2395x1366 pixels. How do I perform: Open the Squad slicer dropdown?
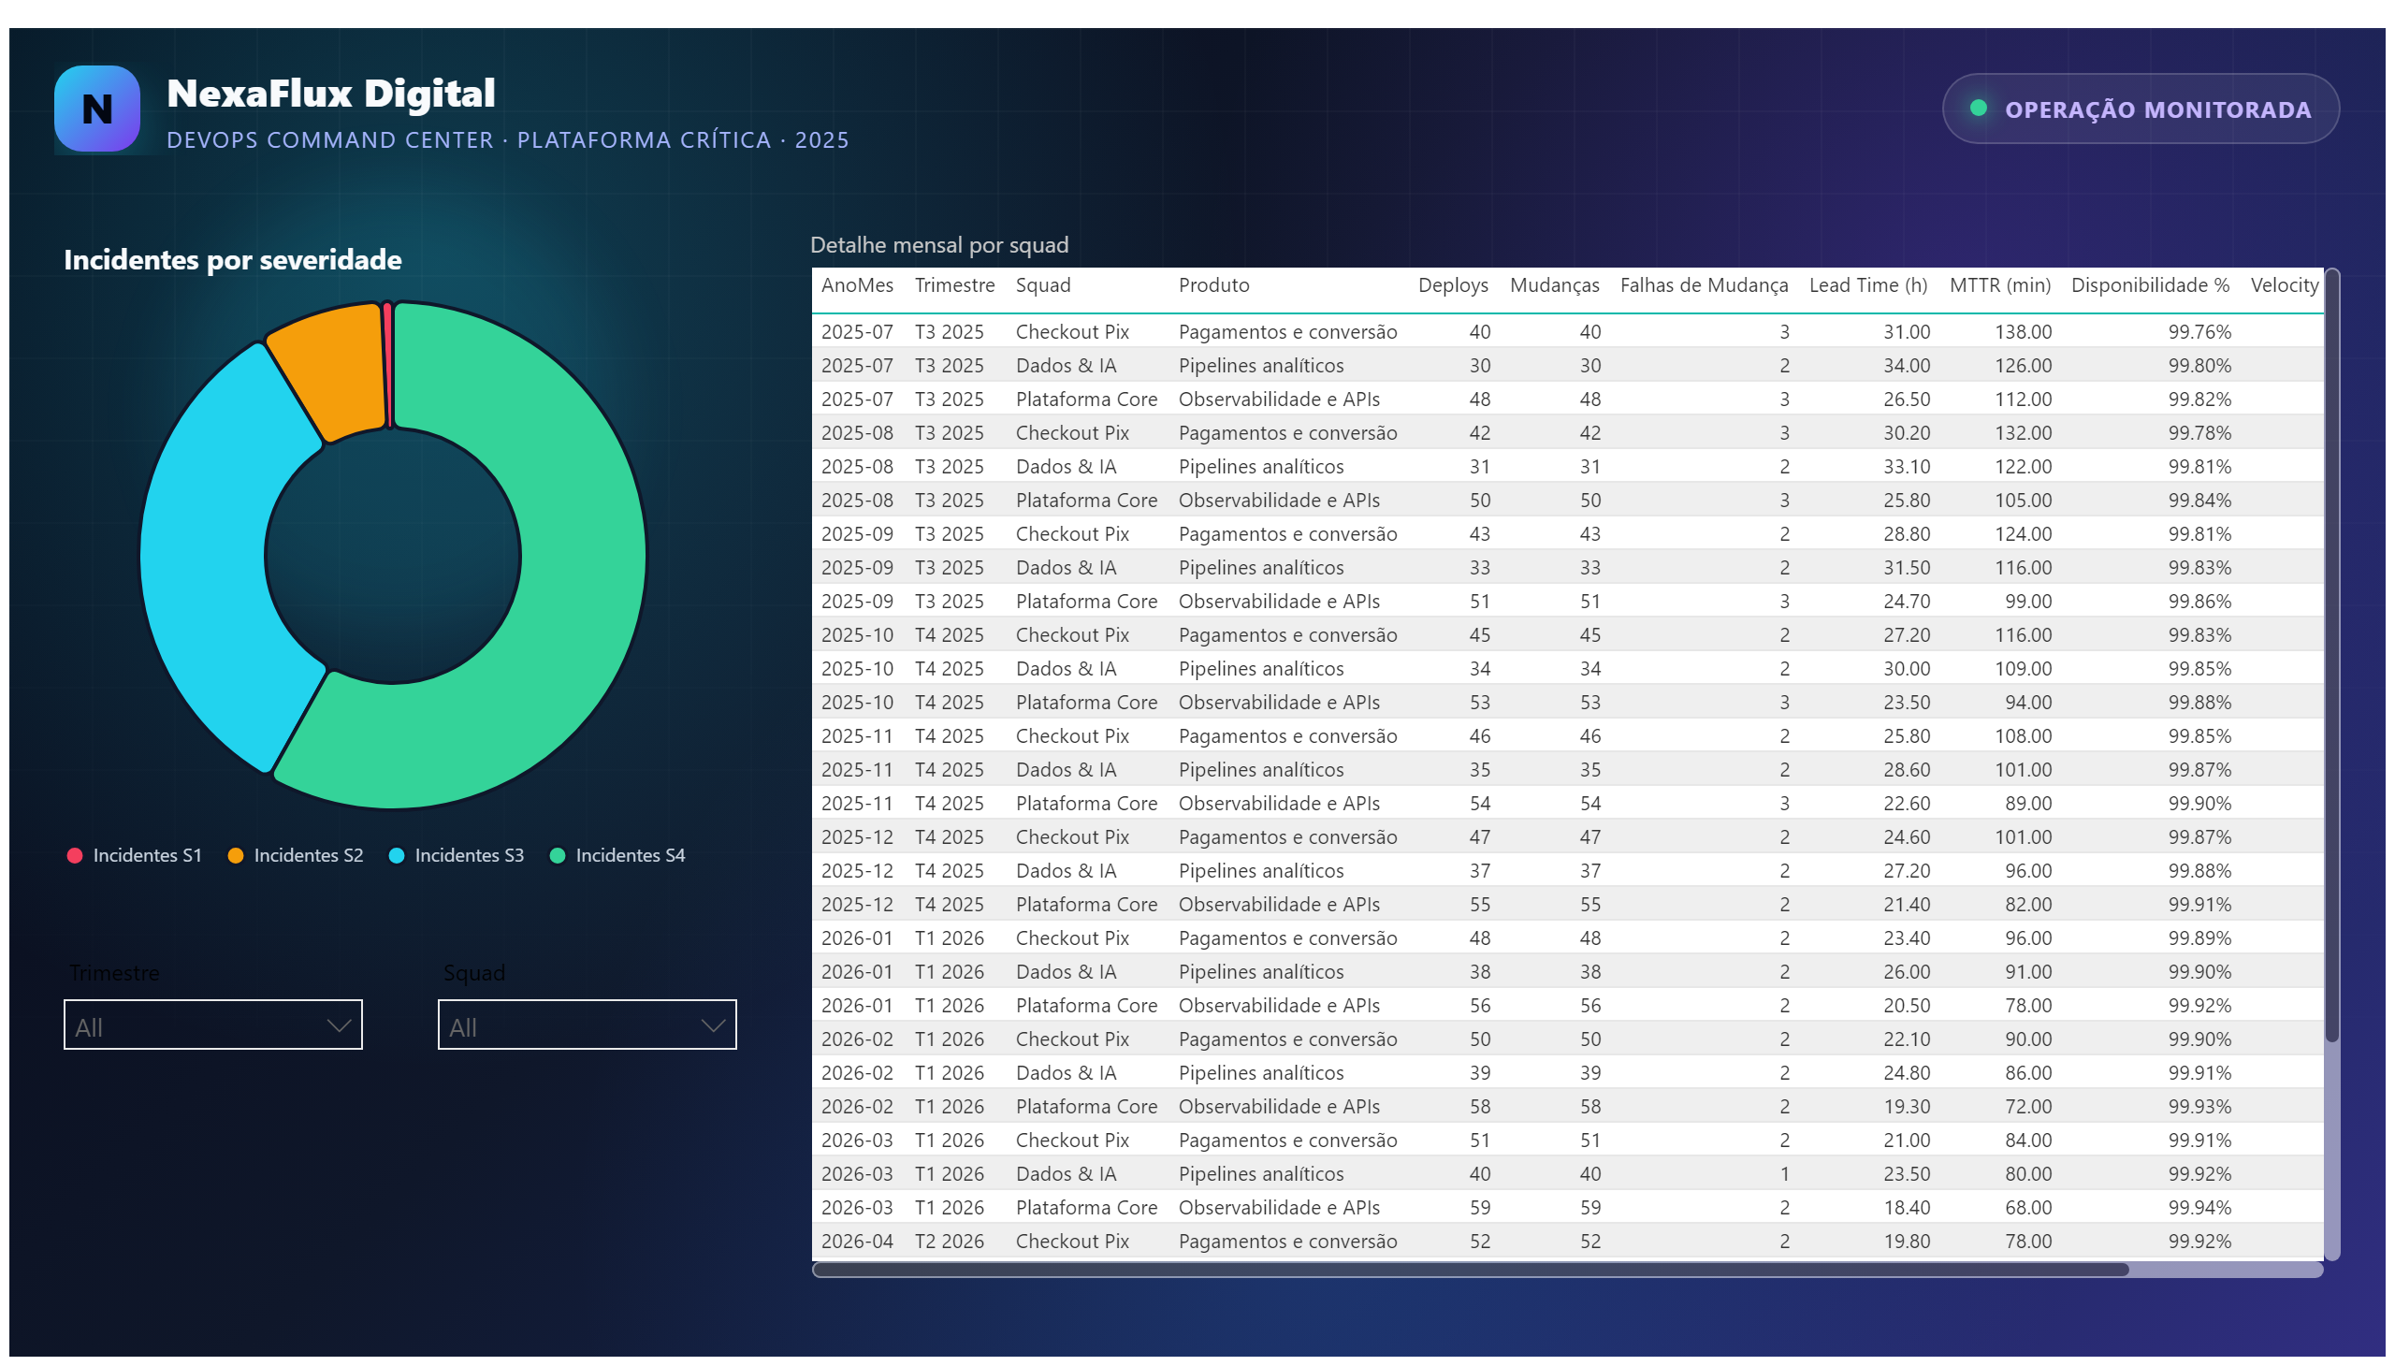click(588, 1024)
